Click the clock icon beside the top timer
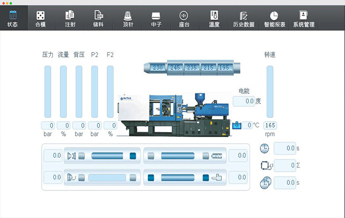 click(265, 148)
